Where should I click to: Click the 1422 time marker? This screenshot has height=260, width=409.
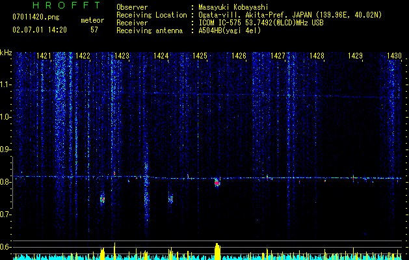point(83,56)
